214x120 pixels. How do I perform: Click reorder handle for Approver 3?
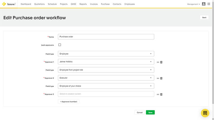coord(158,94)
